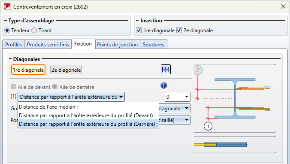Image resolution: width=290 pixels, height=164 pixels.
Task: Click the symmetric distance toggle icon
Action: pyautogui.click(x=166, y=70)
